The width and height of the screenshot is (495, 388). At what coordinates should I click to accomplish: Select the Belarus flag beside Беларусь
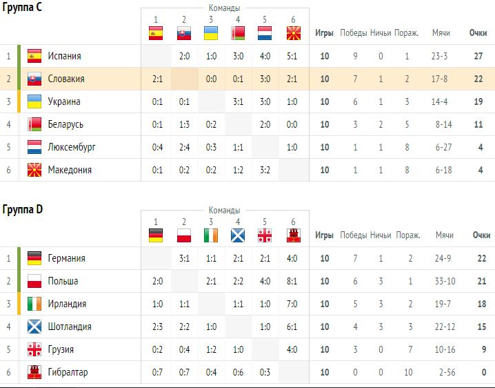point(34,125)
